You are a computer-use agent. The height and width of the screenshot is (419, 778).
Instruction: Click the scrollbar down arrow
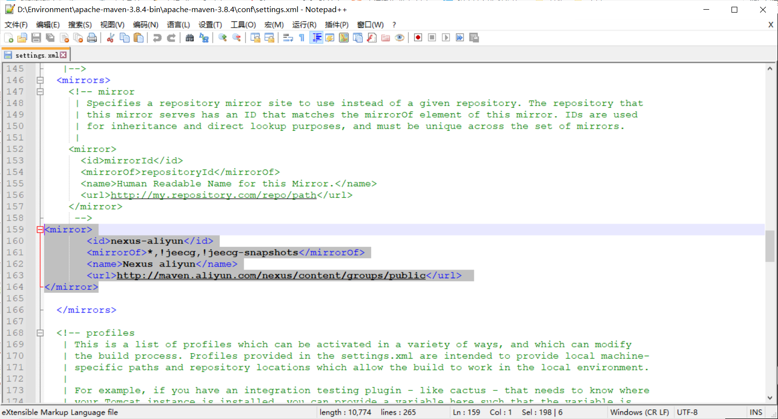pyautogui.click(x=770, y=398)
